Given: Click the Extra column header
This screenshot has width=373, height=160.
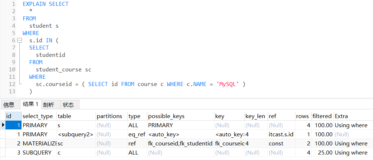Looking at the screenshot, I should coord(353,116).
